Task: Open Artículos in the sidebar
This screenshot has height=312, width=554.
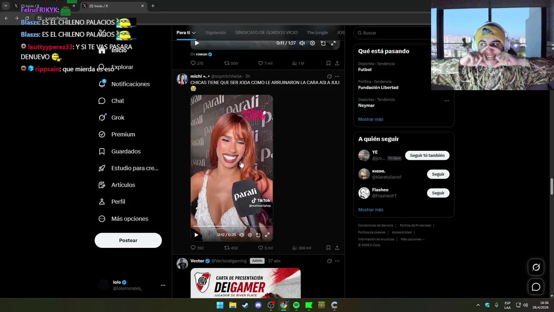Action: click(117, 185)
